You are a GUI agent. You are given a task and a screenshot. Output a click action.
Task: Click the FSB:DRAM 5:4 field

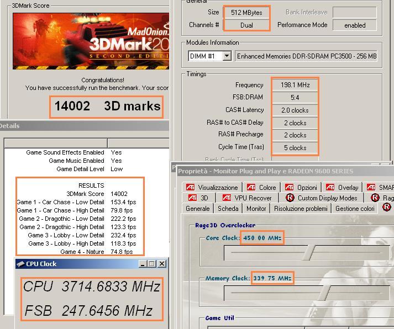[x=295, y=97]
